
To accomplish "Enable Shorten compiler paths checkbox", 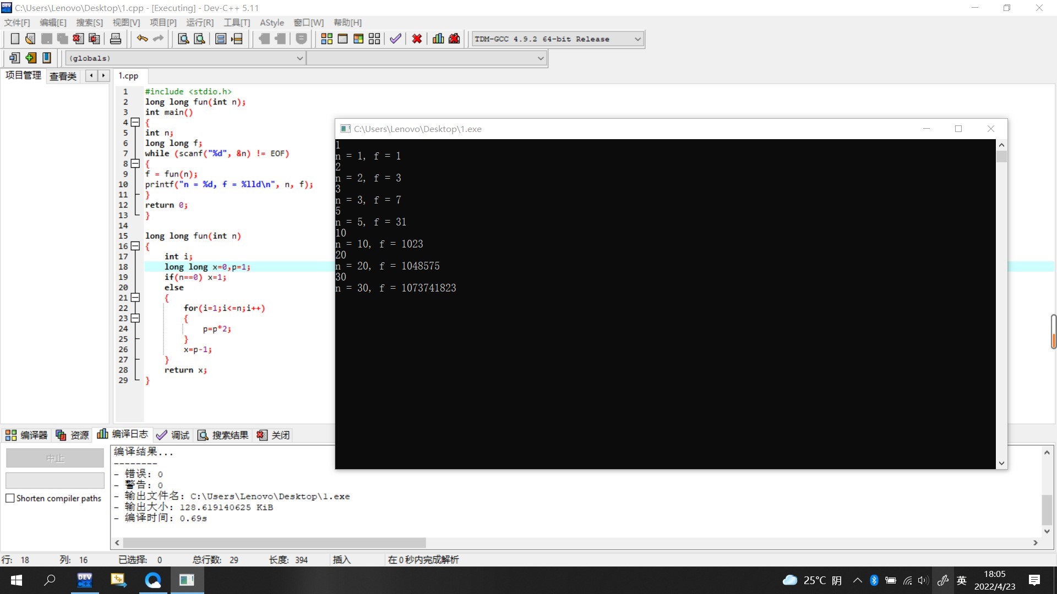I will (10, 498).
